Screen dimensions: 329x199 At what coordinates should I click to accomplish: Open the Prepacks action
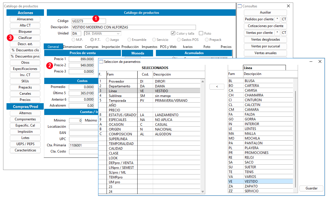click(x=25, y=87)
